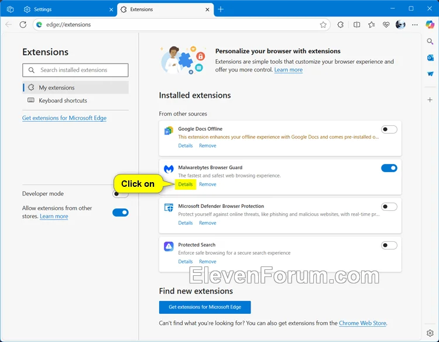Click the Malwarebytes Browser Guard logo
The width and height of the screenshot is (439, 342).
point(169,169)
